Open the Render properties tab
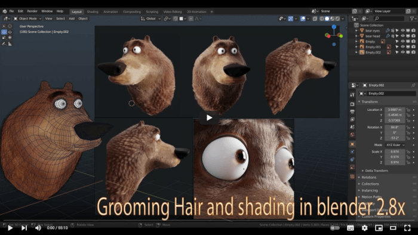The width and height of the screenshot is (418, 235). tap(352, 104)
